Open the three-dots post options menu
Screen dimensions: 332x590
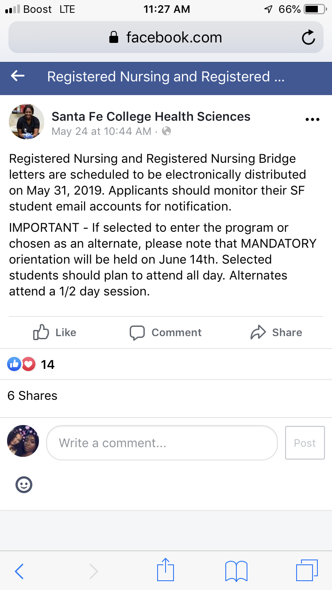click(x=313, y=119)
